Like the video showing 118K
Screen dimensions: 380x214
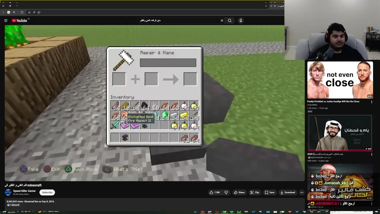(215, 192)
